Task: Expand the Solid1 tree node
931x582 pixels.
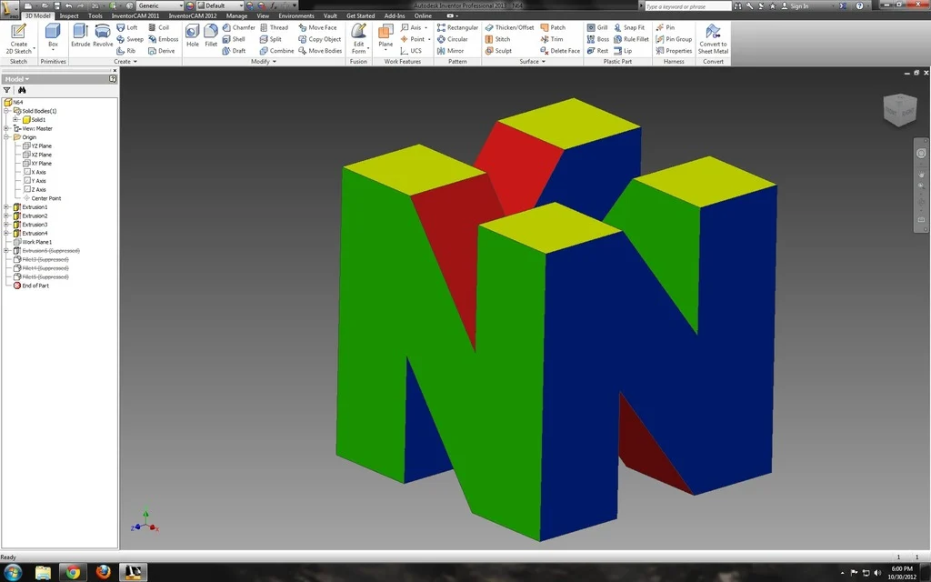Action: 15,119
